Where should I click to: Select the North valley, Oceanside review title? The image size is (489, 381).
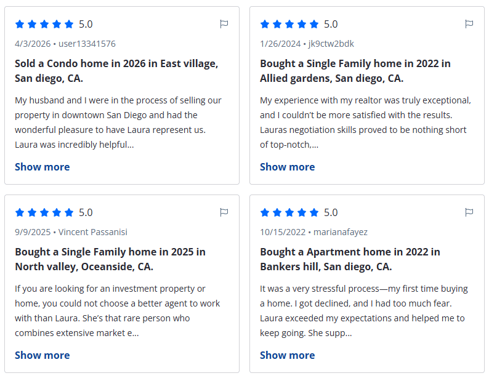[110, 259]
